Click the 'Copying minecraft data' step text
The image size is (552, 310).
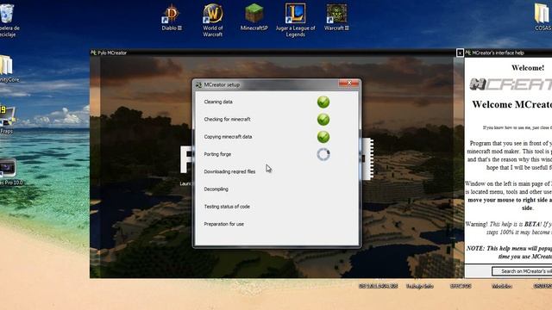(x=228, y=137)
